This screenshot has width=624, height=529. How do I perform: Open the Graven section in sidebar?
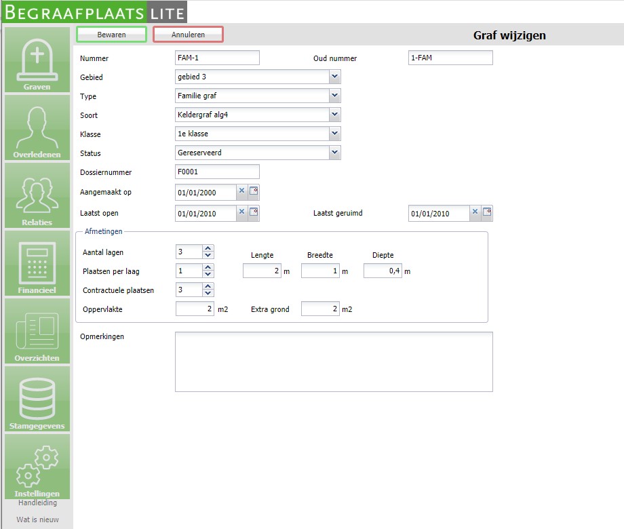pos(37,60)
